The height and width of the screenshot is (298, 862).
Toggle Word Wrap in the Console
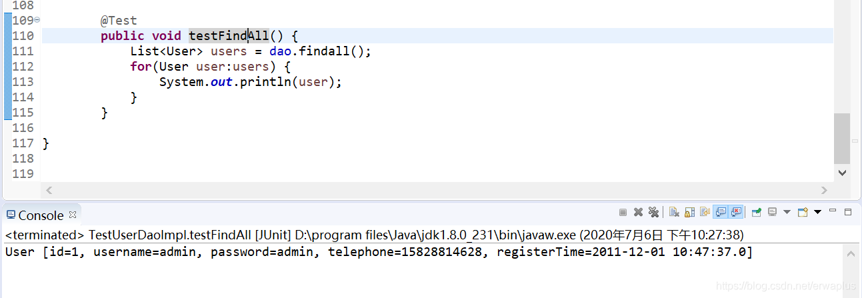pos(705,212)
